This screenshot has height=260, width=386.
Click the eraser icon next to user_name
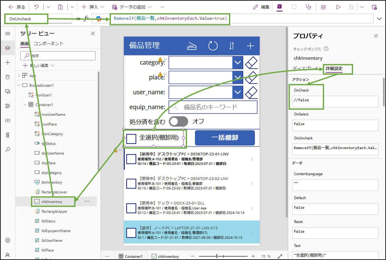(x=251, y=92)
